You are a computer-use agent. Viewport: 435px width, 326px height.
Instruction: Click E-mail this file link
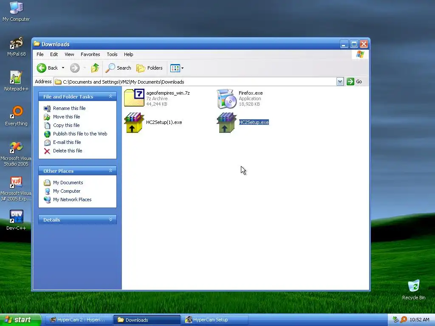[x=67, y=142]
